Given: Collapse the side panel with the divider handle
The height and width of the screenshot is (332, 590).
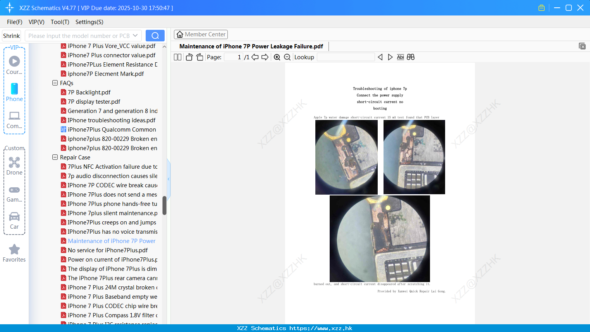Looking at the screenshot, I should pos(169,179).
